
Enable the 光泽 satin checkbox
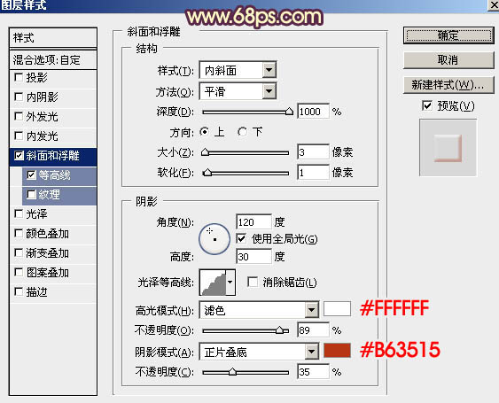pyautogui.click(x=19, y=213)
